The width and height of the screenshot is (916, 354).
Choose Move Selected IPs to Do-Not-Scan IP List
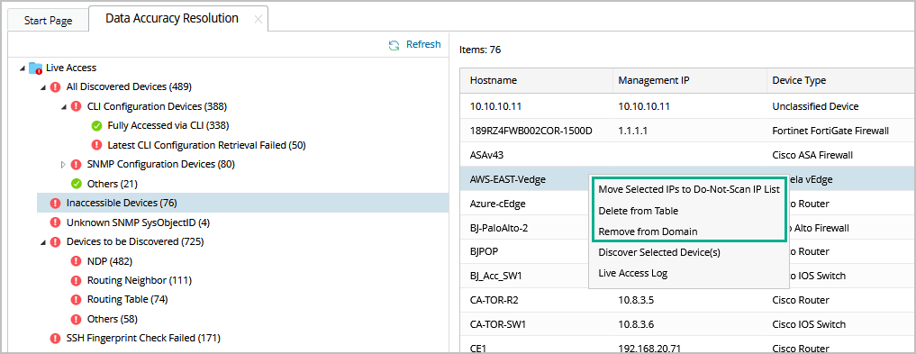689,190
